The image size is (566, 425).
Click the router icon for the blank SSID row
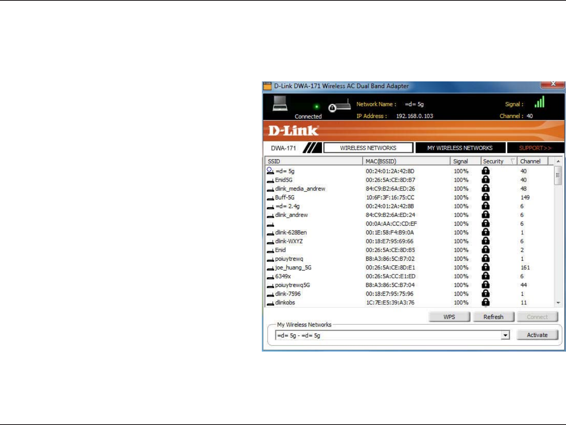[x=270, y=224]
